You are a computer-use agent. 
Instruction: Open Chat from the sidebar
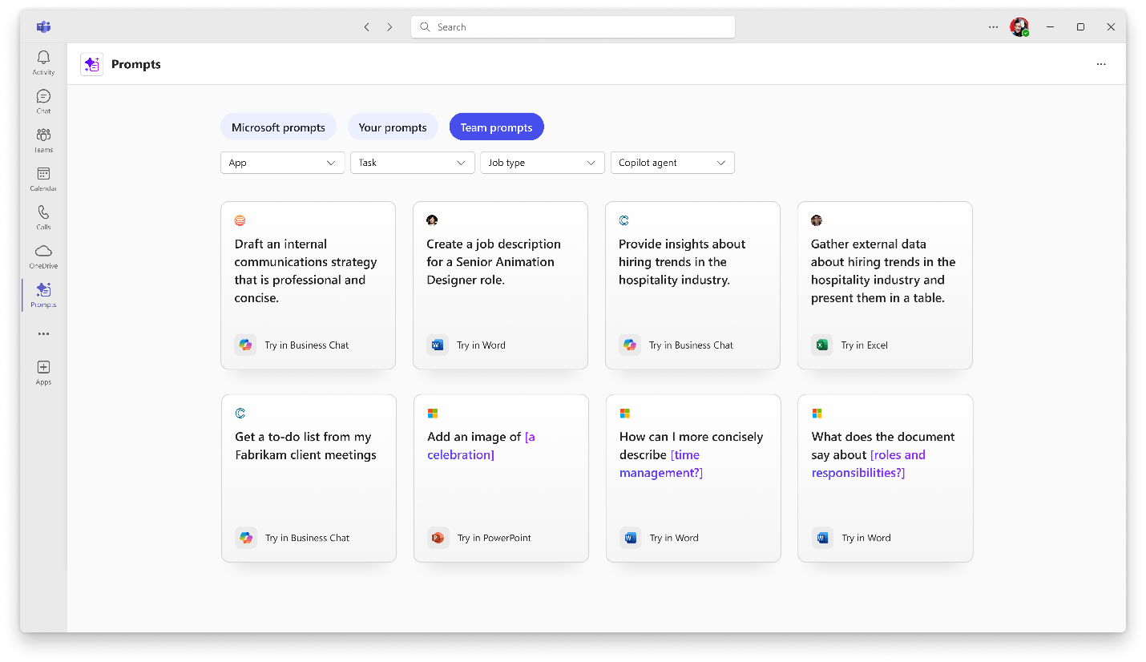click(x=43, y=101)
